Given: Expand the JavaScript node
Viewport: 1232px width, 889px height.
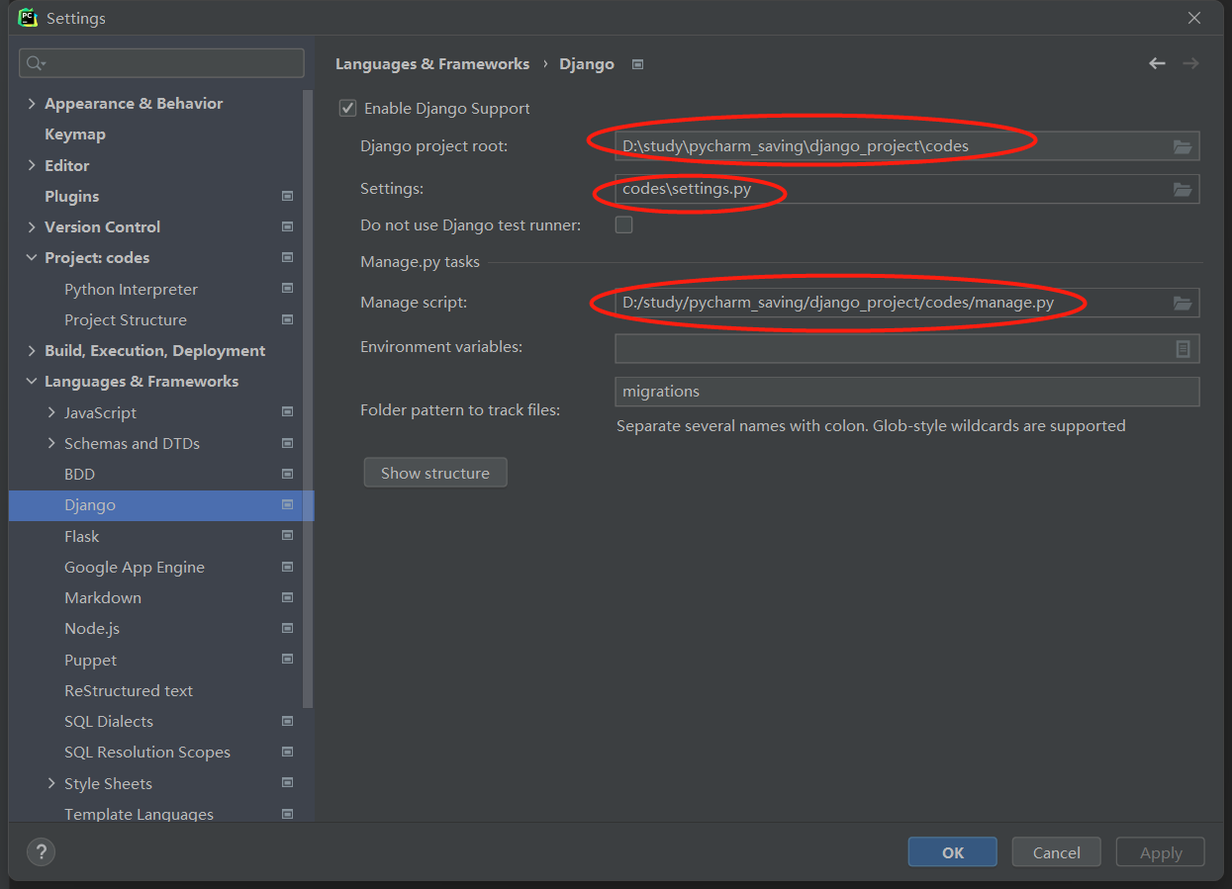Looking at the screenshot, I should [51, 412].
